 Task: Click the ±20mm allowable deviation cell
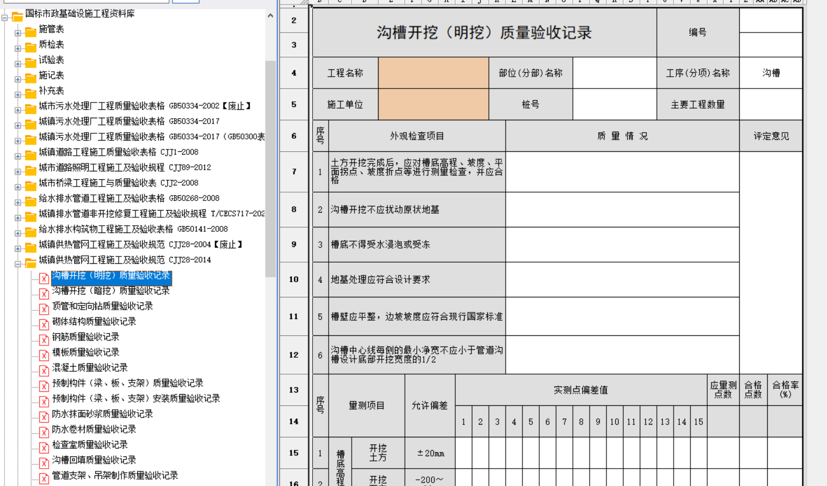(x=430, y=453)
